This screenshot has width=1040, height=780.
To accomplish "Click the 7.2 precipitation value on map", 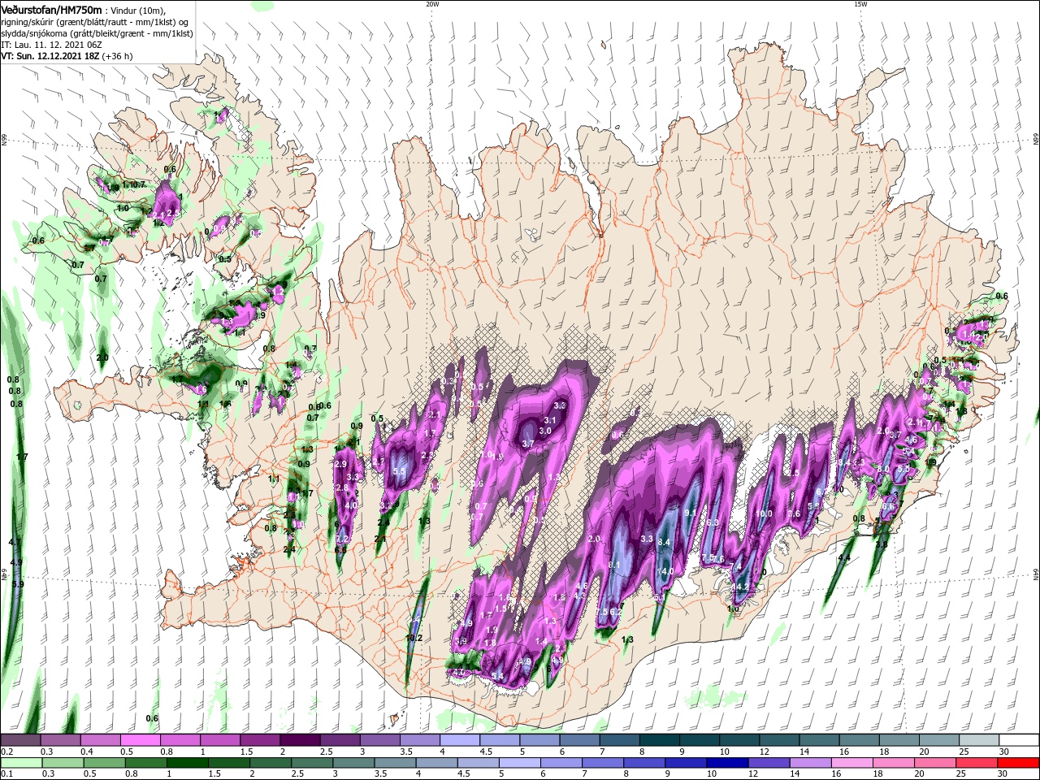I will click(341, 539).
